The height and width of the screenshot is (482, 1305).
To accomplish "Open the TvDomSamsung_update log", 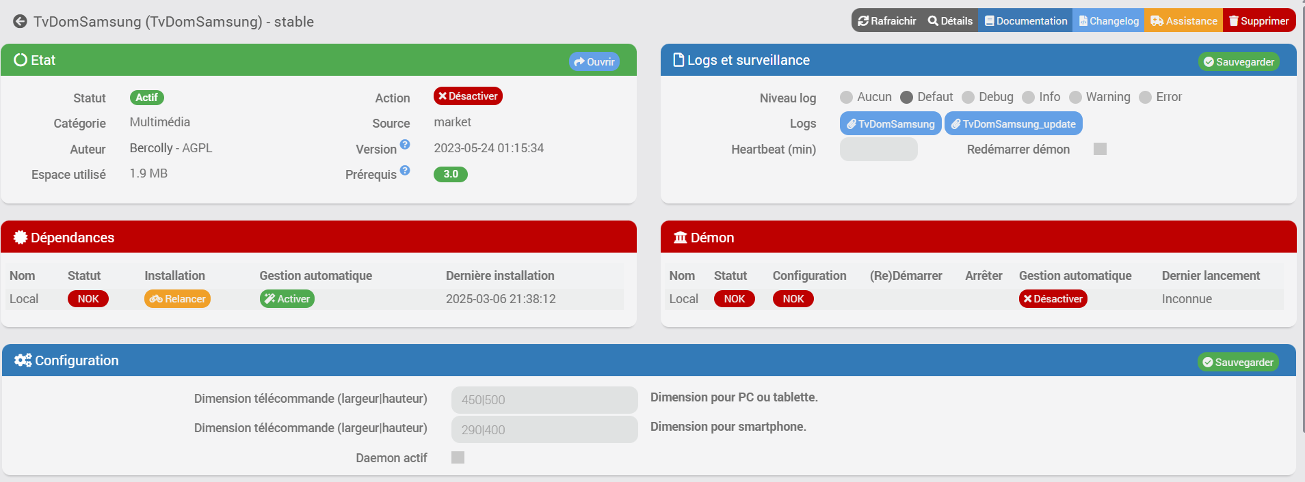I will pos(1013,124).
